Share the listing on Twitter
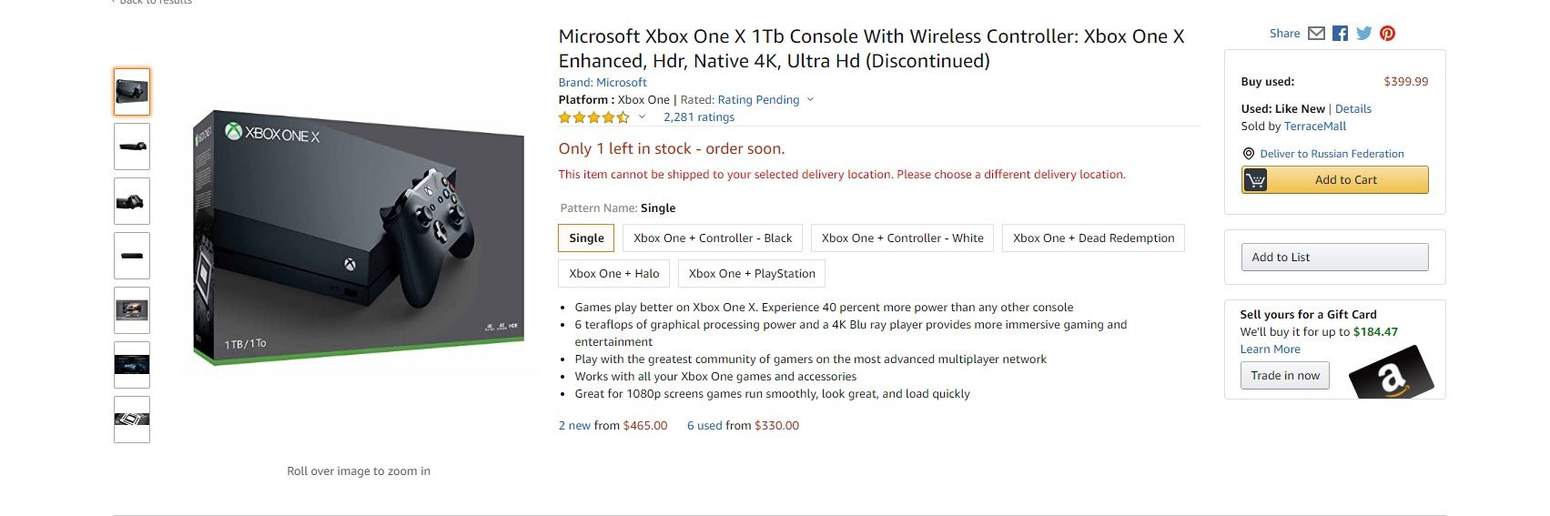The height and width of the screenshot is (516, 1550). pos(1363,34)
